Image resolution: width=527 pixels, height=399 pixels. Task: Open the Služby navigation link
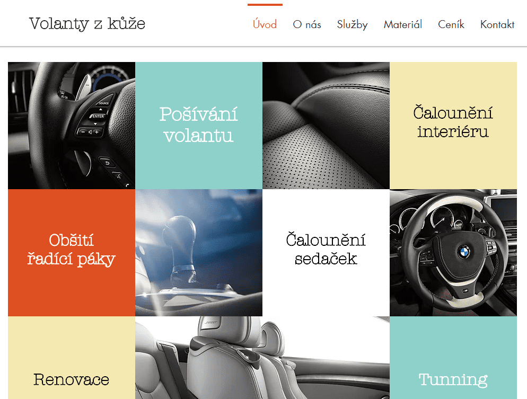coord(352,25)
